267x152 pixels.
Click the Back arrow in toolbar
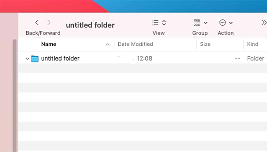click(x=37, y=23)
